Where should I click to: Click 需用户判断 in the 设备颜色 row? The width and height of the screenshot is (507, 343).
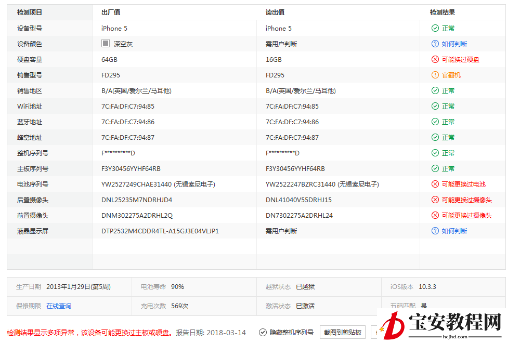pyautogui.click(x=281, y=44)
